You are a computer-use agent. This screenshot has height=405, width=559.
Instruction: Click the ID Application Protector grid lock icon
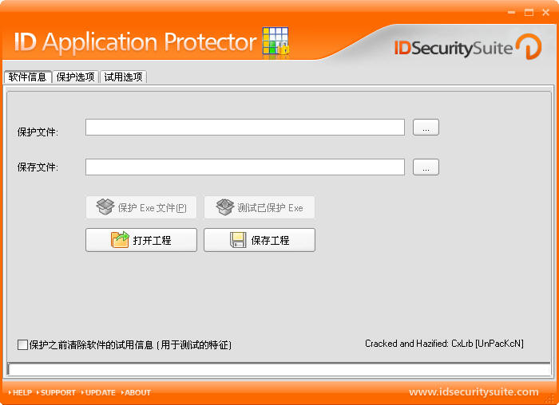pos(276,41)
